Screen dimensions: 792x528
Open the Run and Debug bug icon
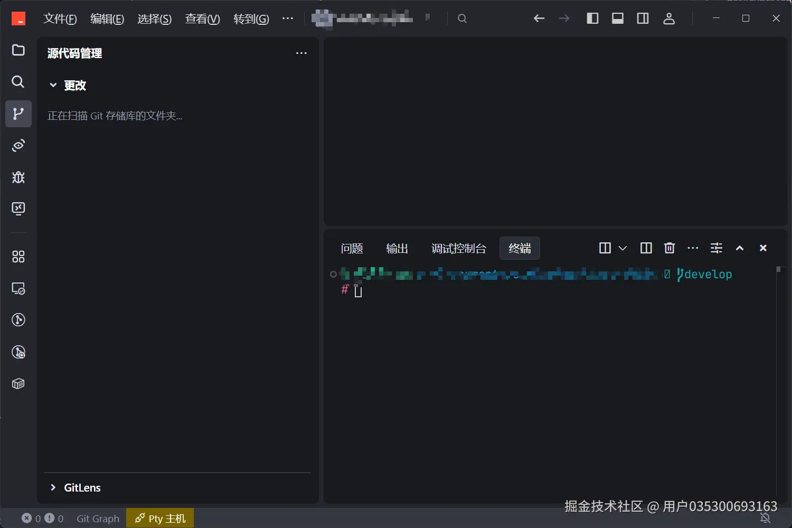tap(18, 177)
